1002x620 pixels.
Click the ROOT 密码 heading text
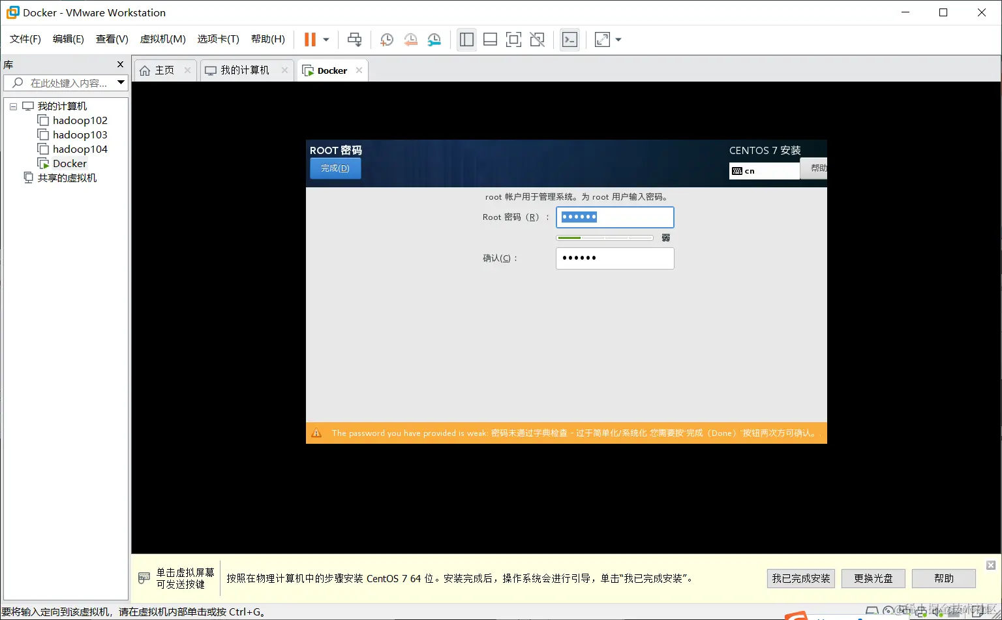point(335,150)
